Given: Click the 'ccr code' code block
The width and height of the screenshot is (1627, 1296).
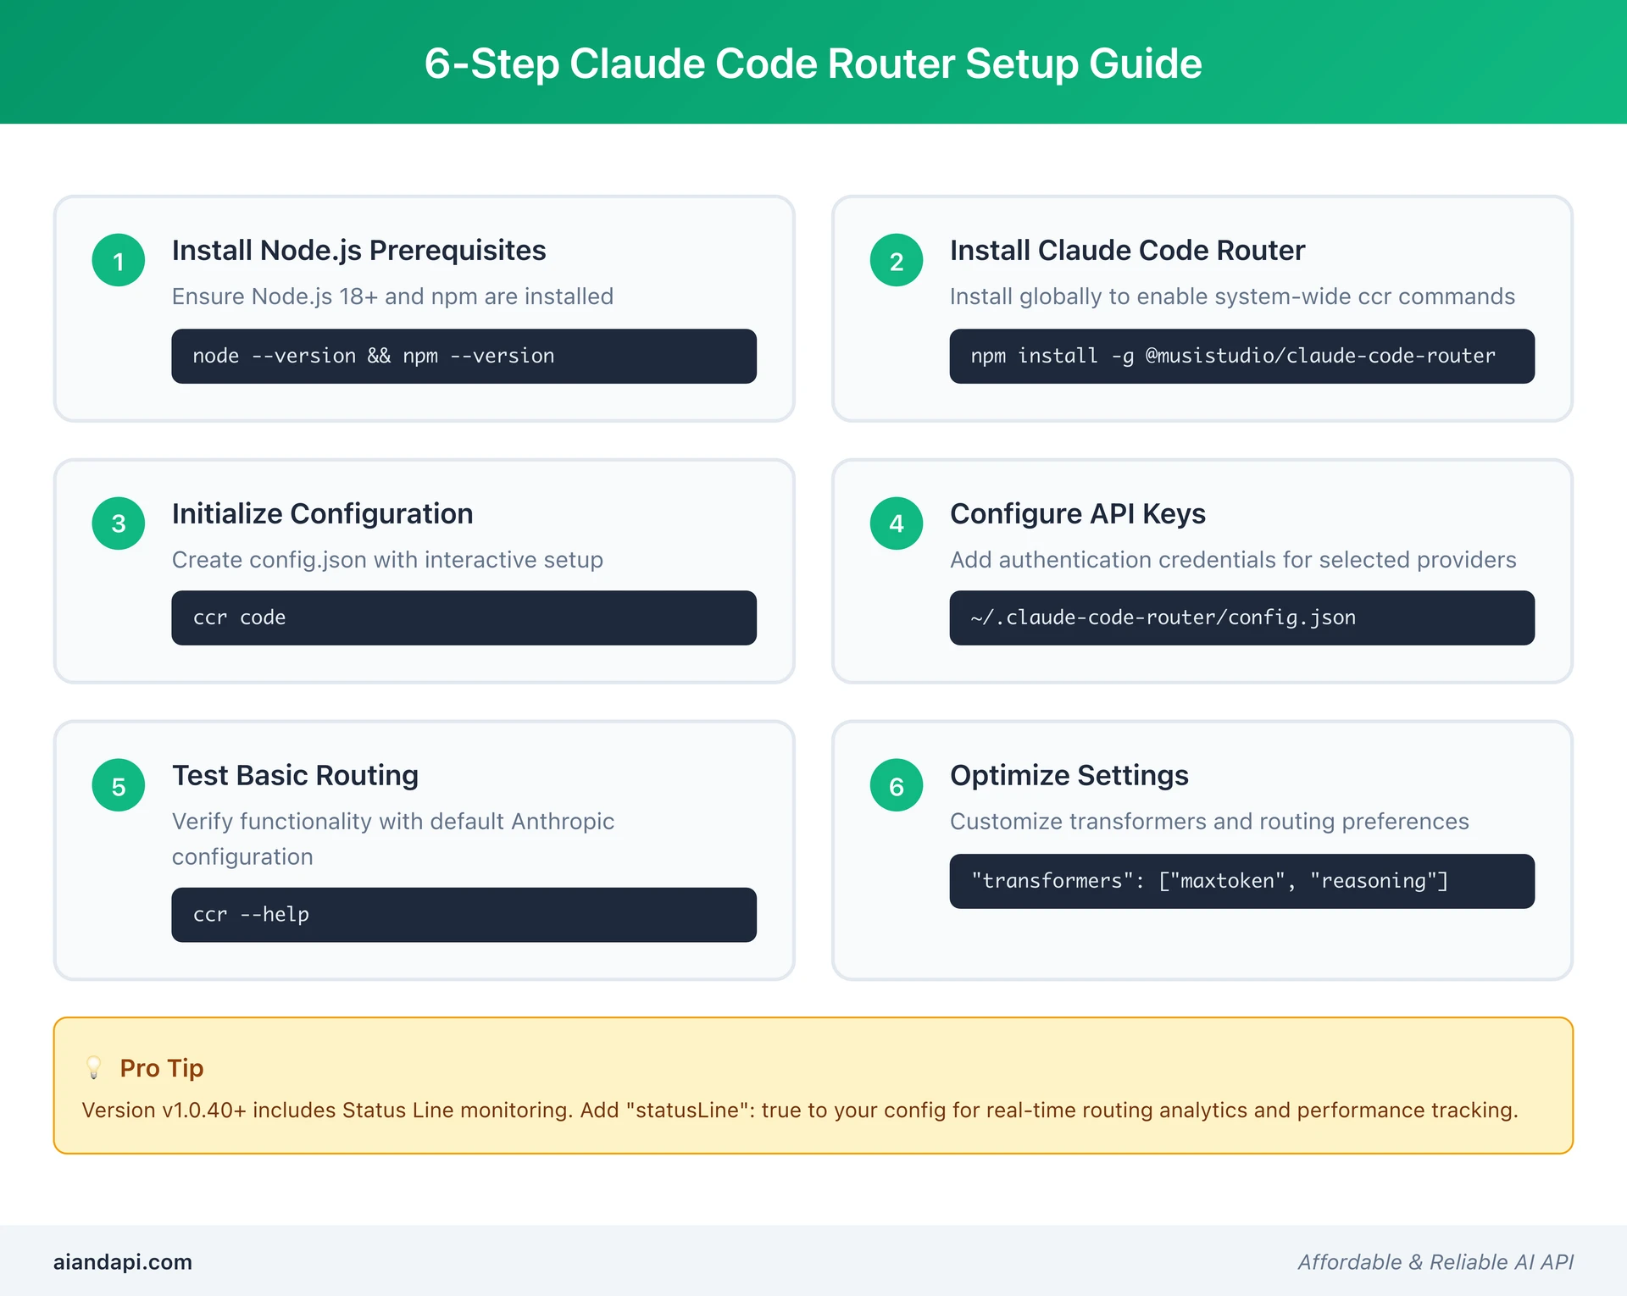Looking at the screenshot, I should [464, 618].
